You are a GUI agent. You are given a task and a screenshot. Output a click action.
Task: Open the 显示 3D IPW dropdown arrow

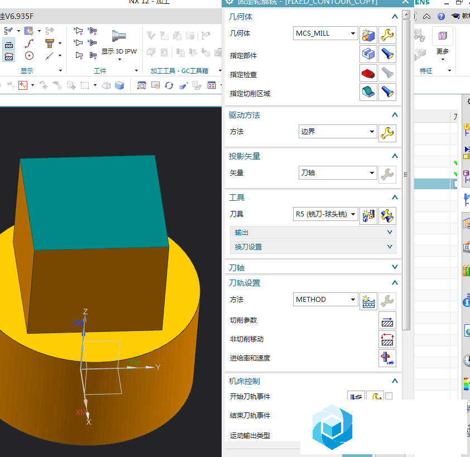pyautogui.click(x=119, y=59)
